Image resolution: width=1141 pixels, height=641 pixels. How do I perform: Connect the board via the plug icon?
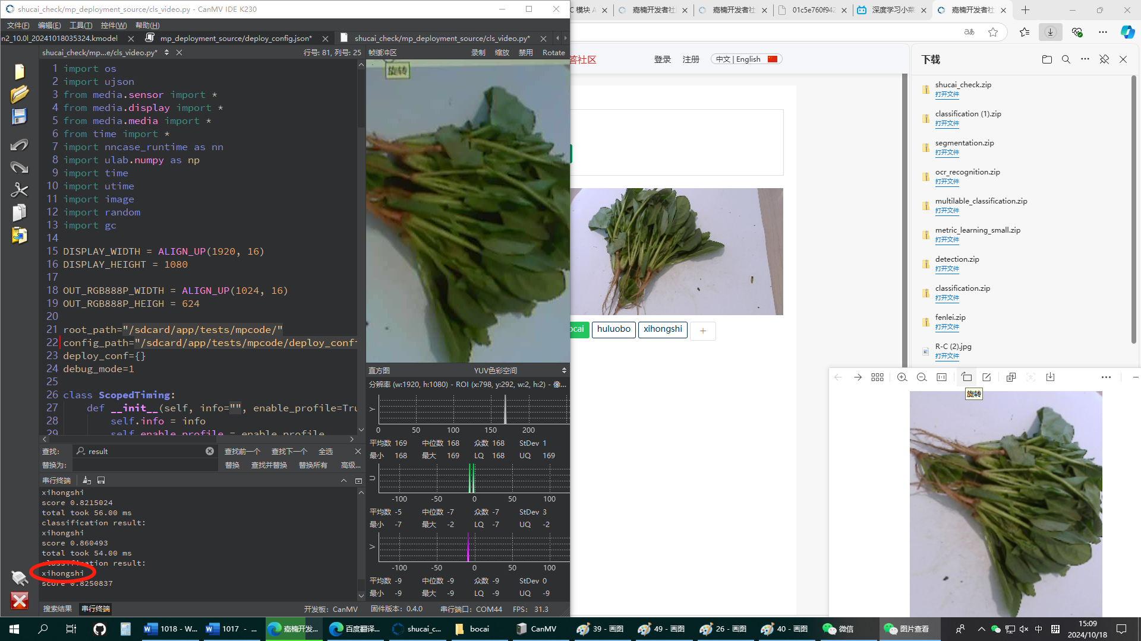point(20,577)
